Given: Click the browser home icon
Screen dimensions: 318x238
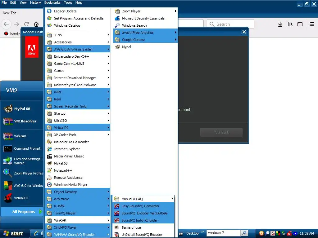Looking at the screenshot, I should (36, 24).
